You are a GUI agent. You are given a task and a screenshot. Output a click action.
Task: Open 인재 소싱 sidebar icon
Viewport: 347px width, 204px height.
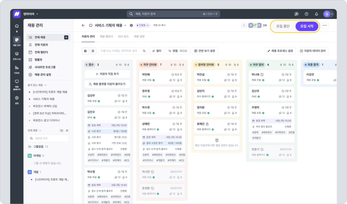(x=17, y=55)
